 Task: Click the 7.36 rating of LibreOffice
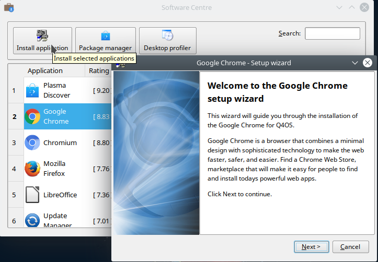[x=102, y=195]
